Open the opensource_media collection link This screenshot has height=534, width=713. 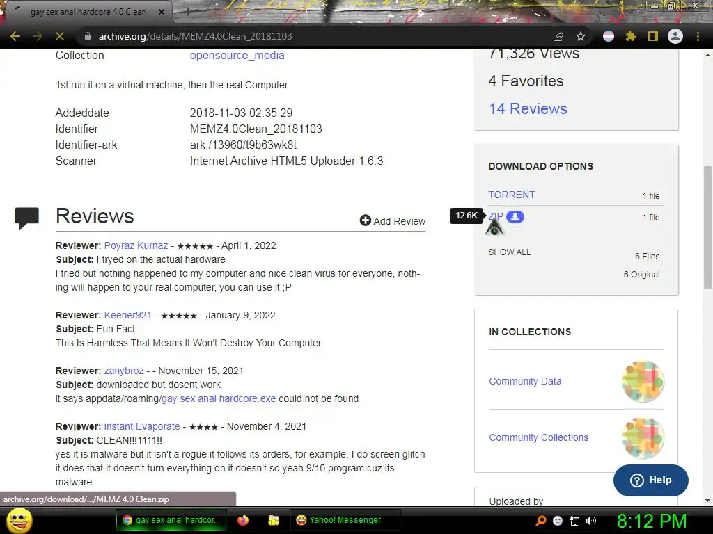[x=237, y=56]
